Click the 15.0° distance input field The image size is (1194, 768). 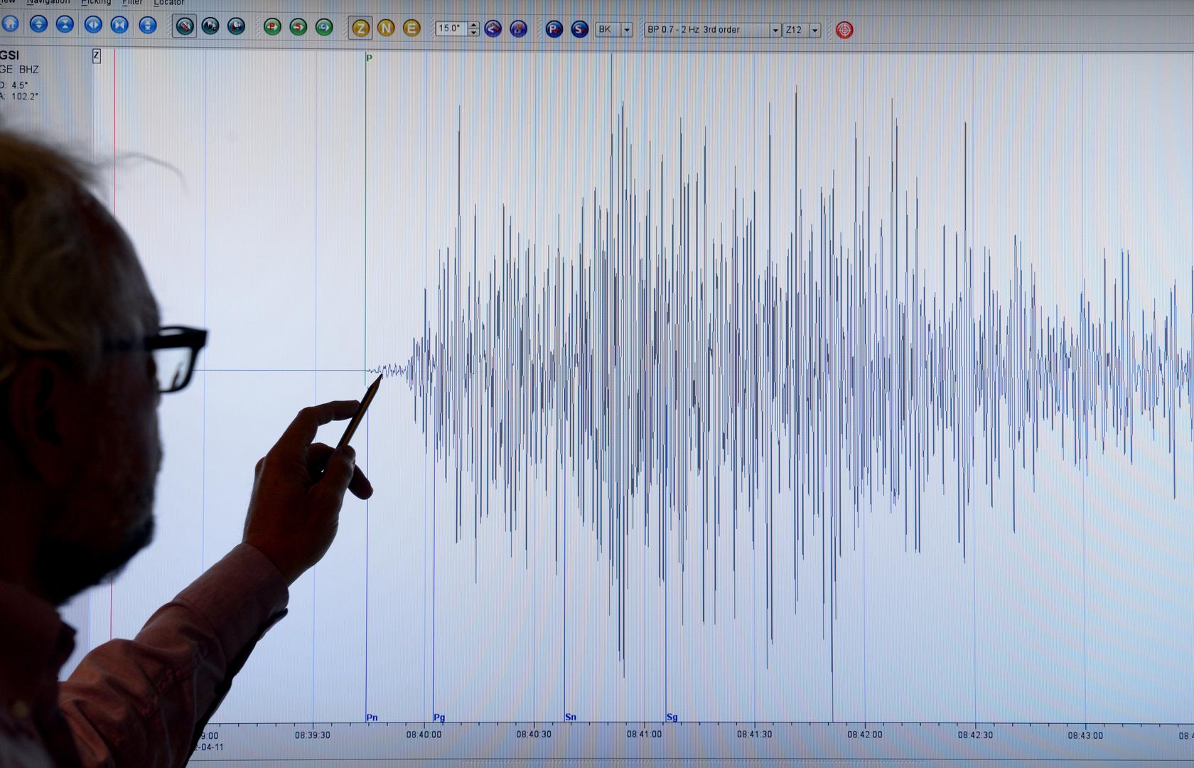(x=451, y=28)
